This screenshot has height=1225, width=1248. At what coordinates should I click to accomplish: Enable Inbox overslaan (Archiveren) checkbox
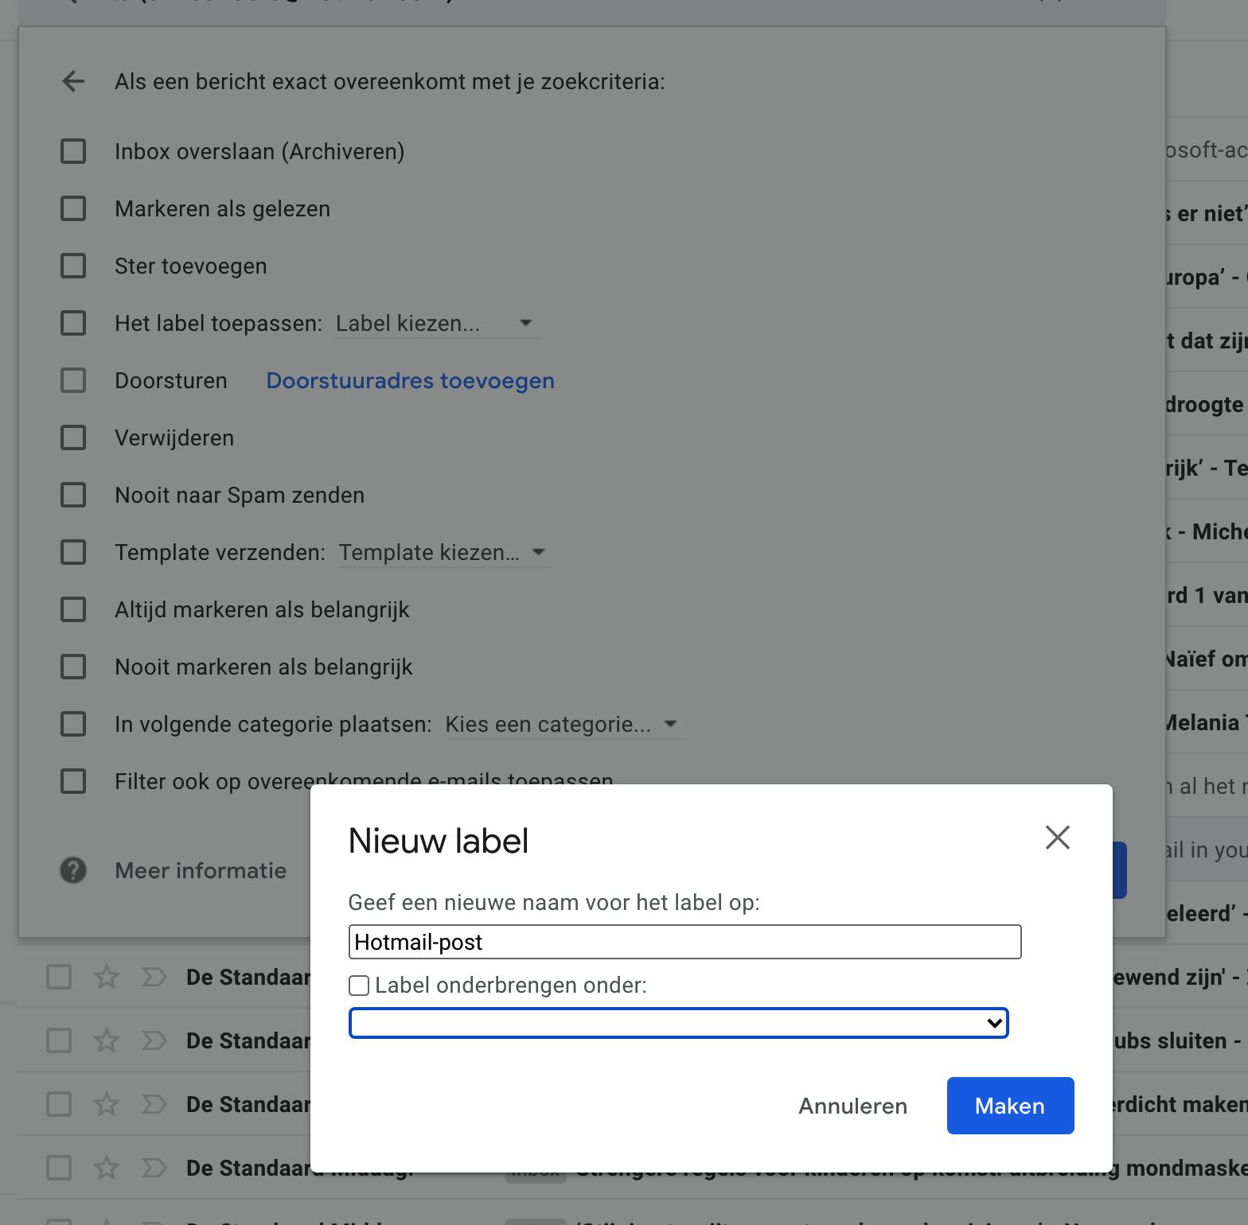73,151
